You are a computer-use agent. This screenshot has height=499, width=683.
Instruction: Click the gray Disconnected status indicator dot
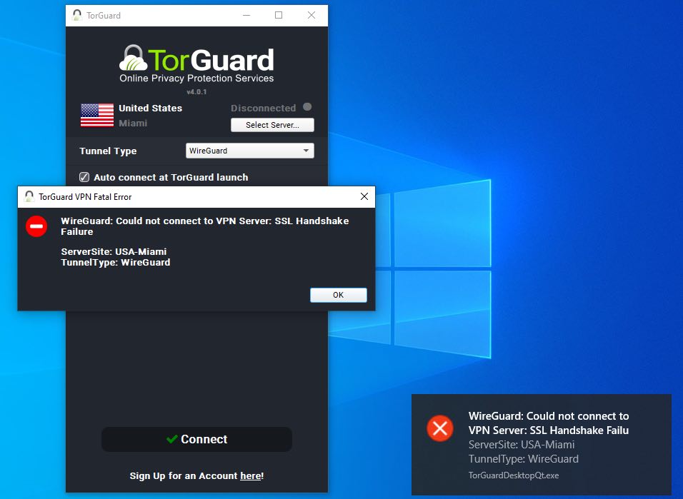[307, 107]
